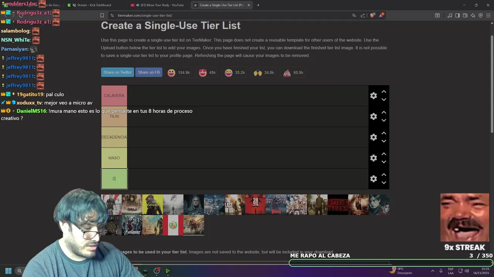Move DECADENCIA row up with arrow
The width and height of the screenshot is (494, 277).
(x=384, y=133)
